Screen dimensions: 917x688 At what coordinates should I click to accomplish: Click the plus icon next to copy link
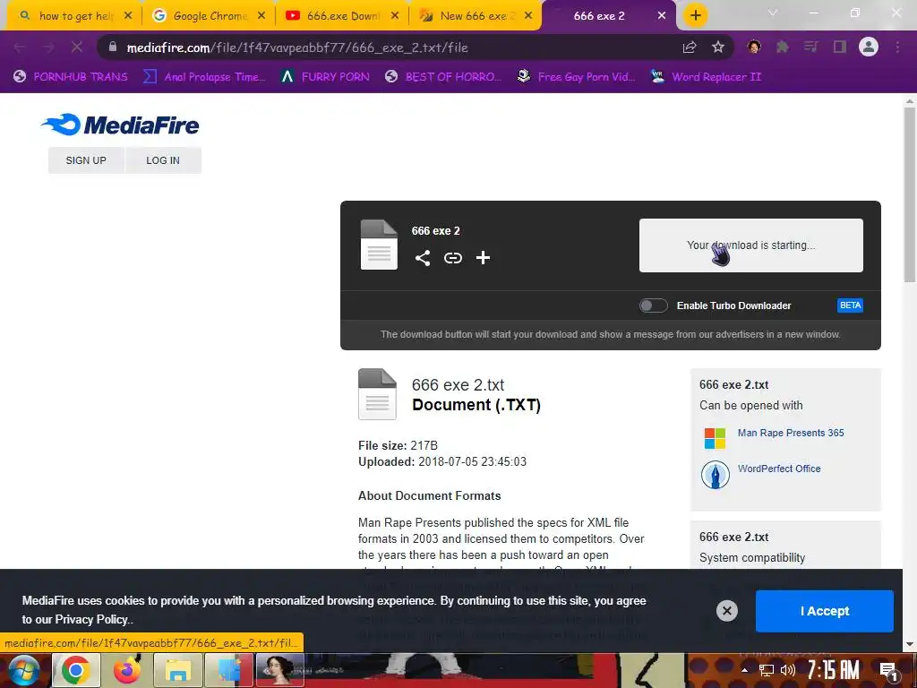point(483,258)
